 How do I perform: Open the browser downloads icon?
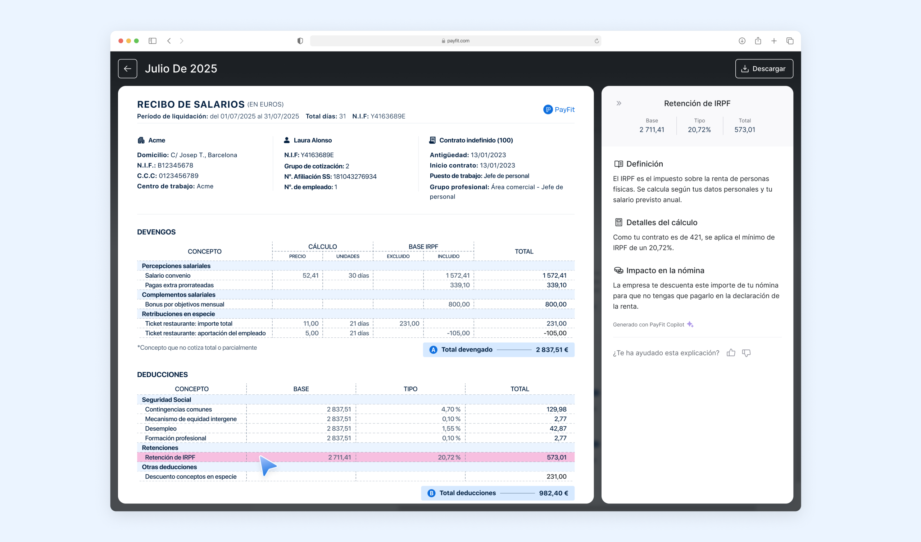[x=742, y=41]
